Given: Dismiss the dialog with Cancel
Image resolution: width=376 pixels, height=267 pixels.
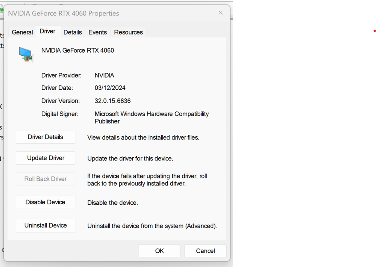Looking at the screenshot, I should click(x=205, y=251).
